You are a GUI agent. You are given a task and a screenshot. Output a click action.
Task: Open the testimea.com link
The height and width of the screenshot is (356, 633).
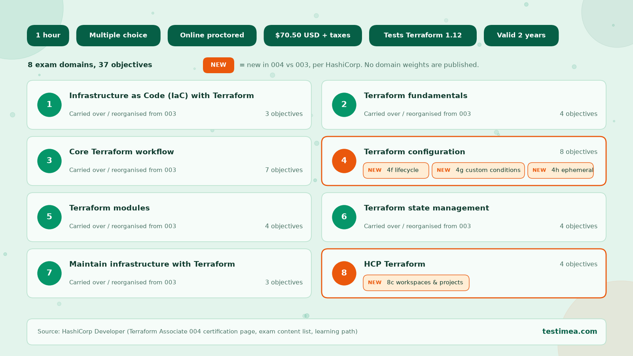[570, 331]
